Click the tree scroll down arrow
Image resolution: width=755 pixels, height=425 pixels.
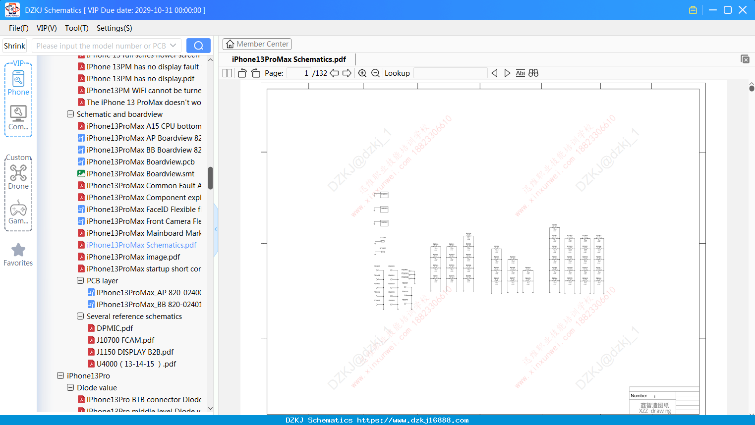click(x=210, y=409)
